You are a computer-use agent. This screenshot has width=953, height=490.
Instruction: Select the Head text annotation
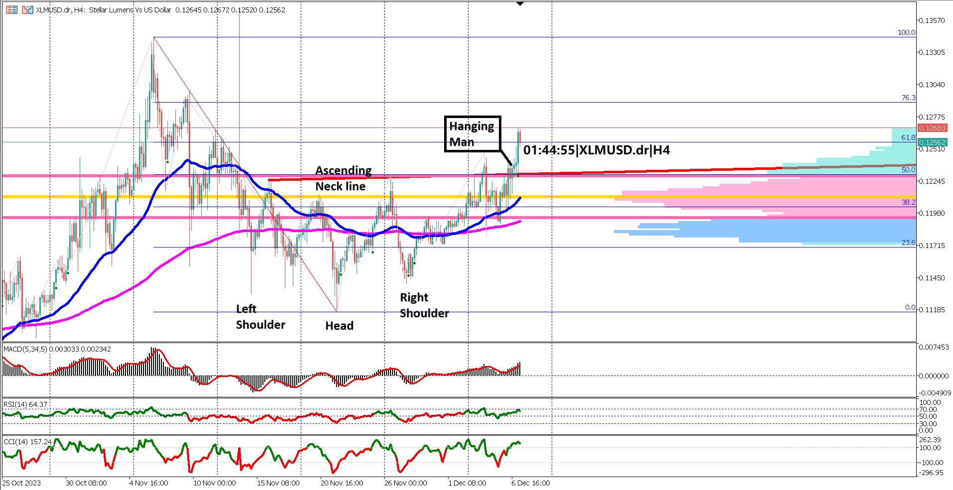[339, 326]
